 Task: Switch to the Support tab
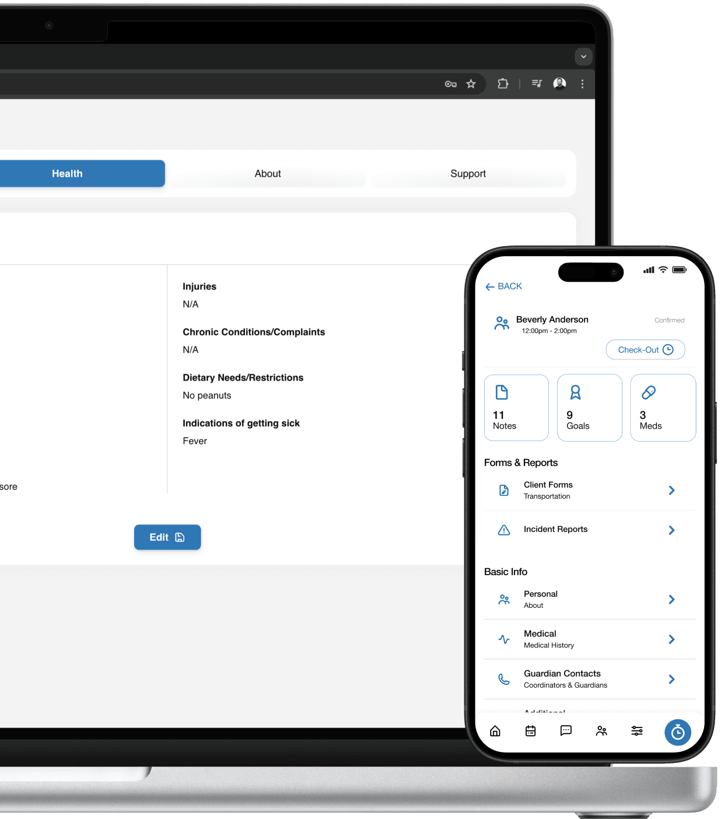click(x=468, y=173)
